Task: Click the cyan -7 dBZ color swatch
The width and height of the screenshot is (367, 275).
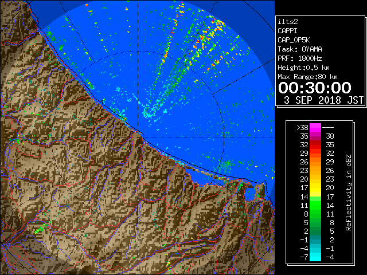Action: pos(315,257)
